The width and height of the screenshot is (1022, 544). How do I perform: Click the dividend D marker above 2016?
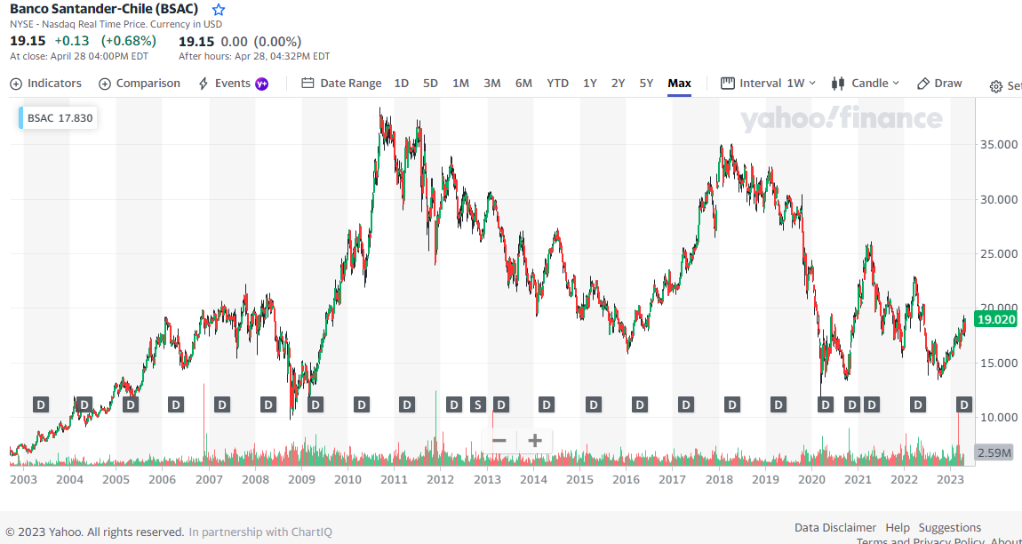coord(639,404)
